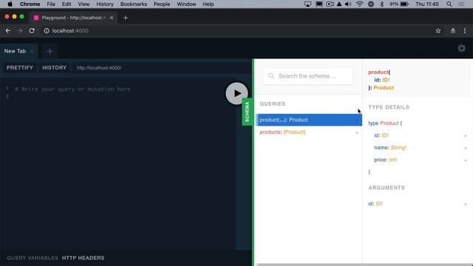Viewport: 473px width, 266px height.
Task: Click the magnifier icon in schema search
Action: click(x=271, y=76)
